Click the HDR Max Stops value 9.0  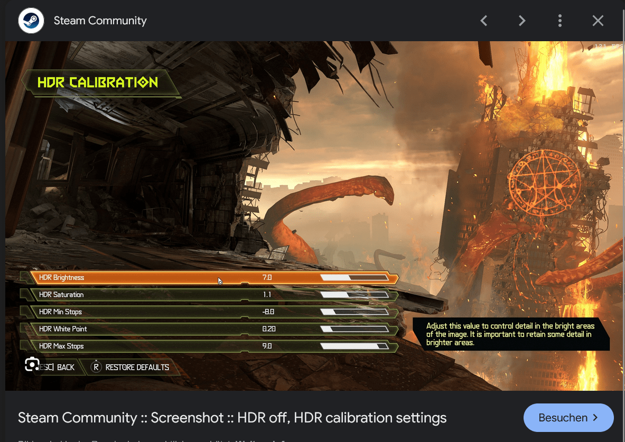267,346
